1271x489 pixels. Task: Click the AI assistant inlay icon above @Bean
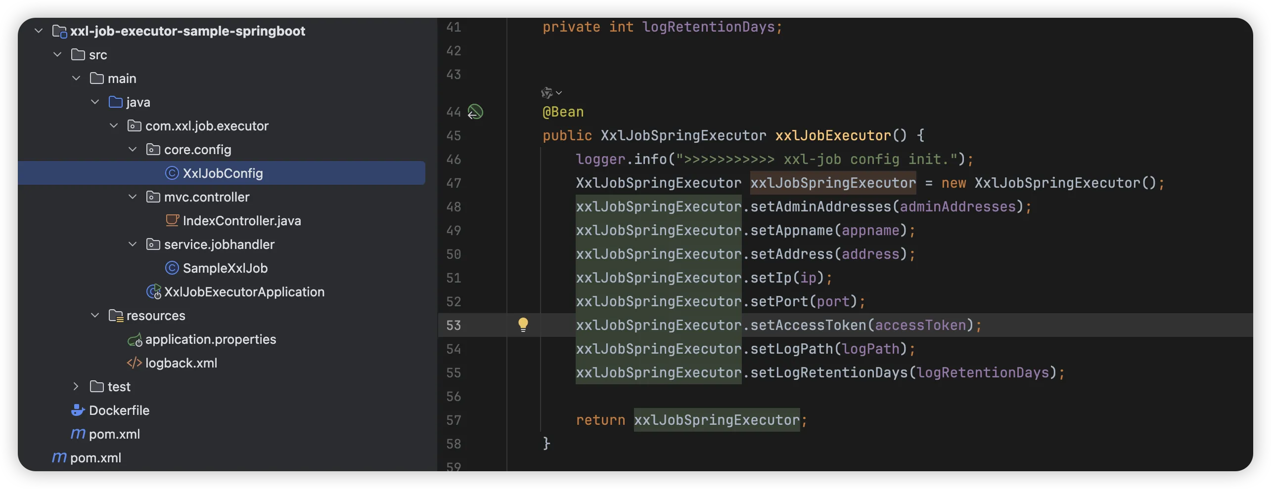(546, 93)
